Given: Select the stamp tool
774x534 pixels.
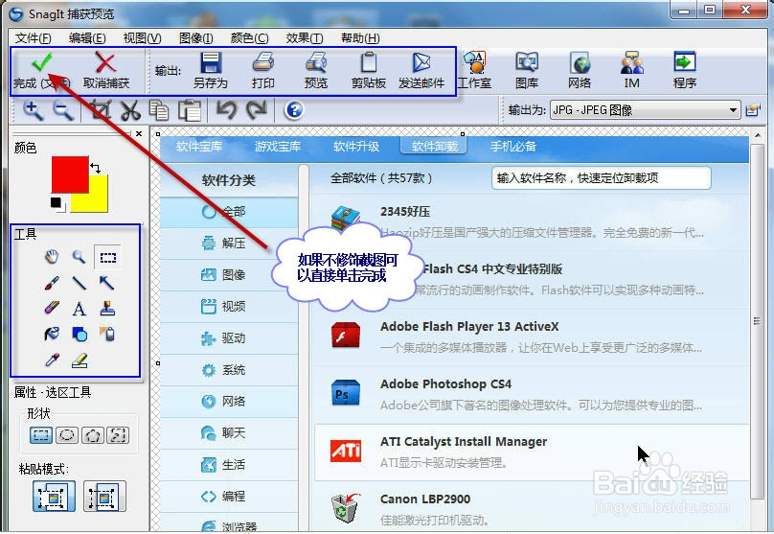Looking at the screenshot, I should (107, 309).
